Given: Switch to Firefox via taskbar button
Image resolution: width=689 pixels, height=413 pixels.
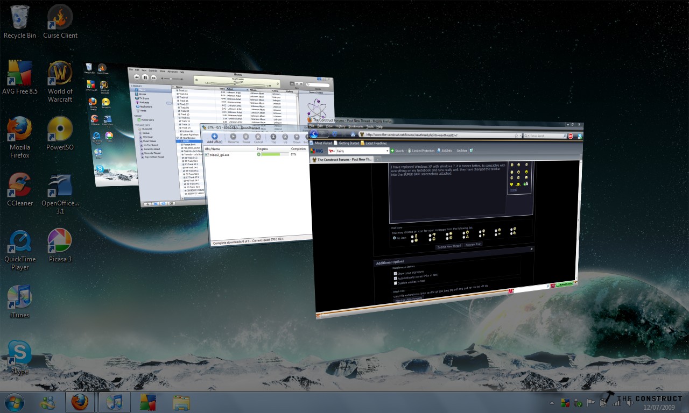Looking at the screenshot, I should 80,402.
